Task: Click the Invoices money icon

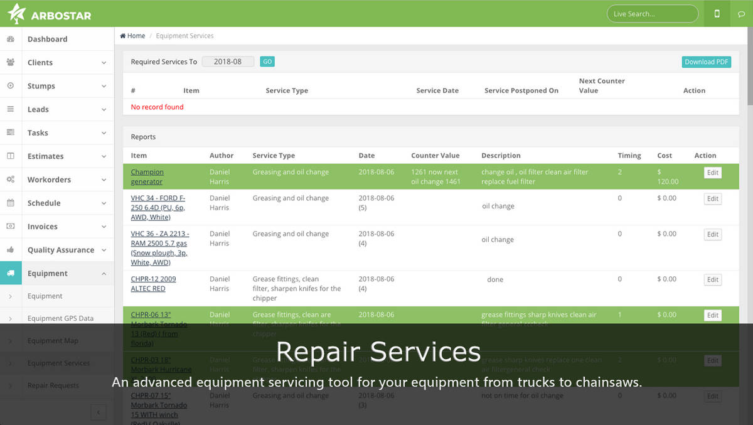Action: pos(11,226)
